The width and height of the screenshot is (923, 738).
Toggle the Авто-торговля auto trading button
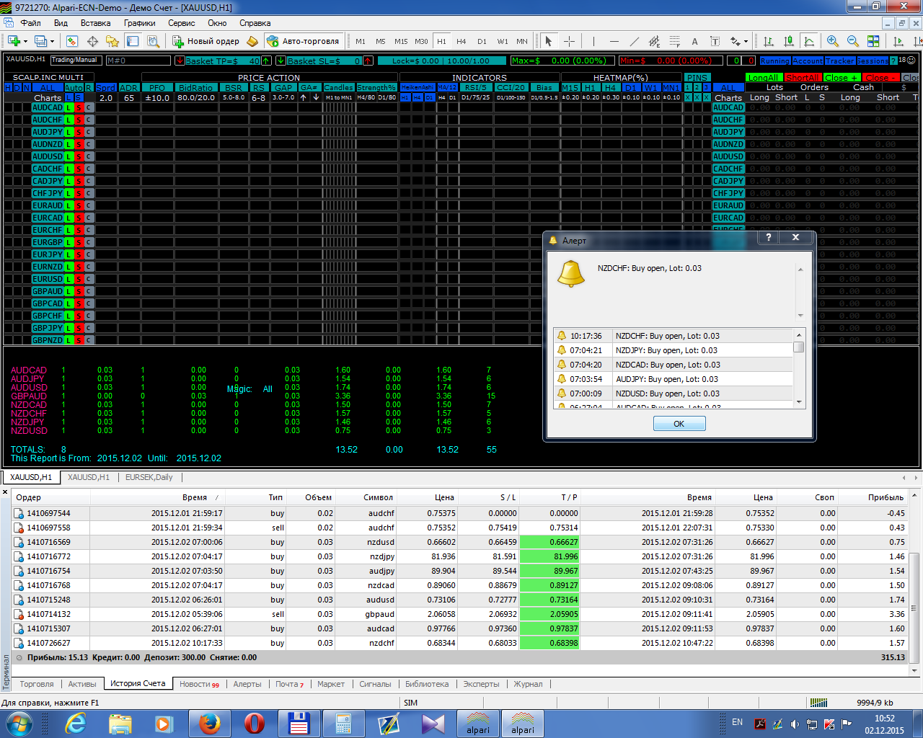[303, 41]
